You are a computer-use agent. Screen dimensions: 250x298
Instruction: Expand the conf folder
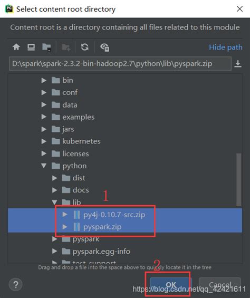click(x=44, y=92)
